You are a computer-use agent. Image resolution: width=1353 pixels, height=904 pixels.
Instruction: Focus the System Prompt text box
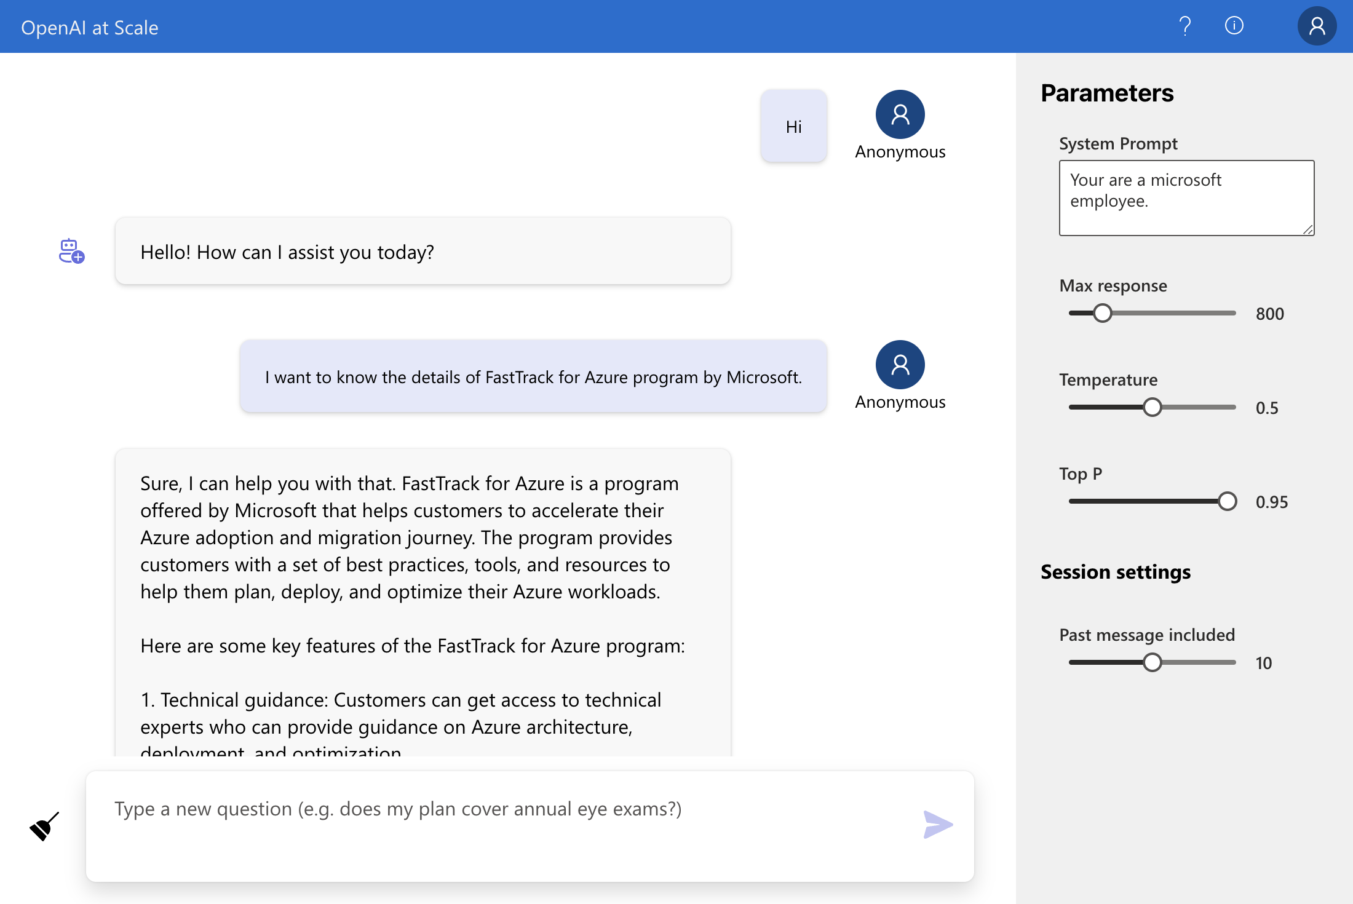[1186, 197]
